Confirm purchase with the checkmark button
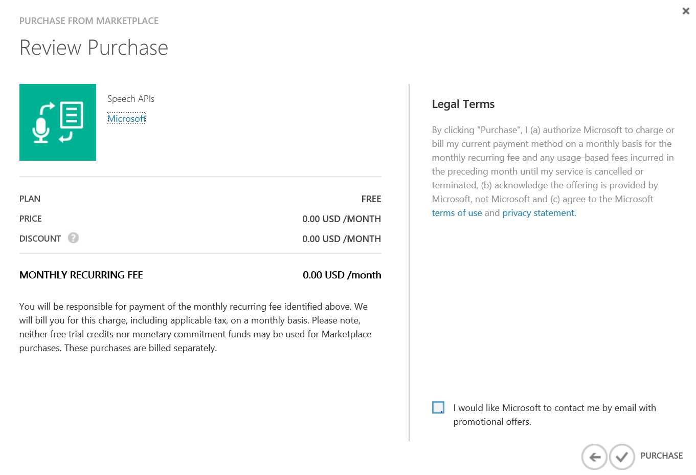 [x=622, y=457]
